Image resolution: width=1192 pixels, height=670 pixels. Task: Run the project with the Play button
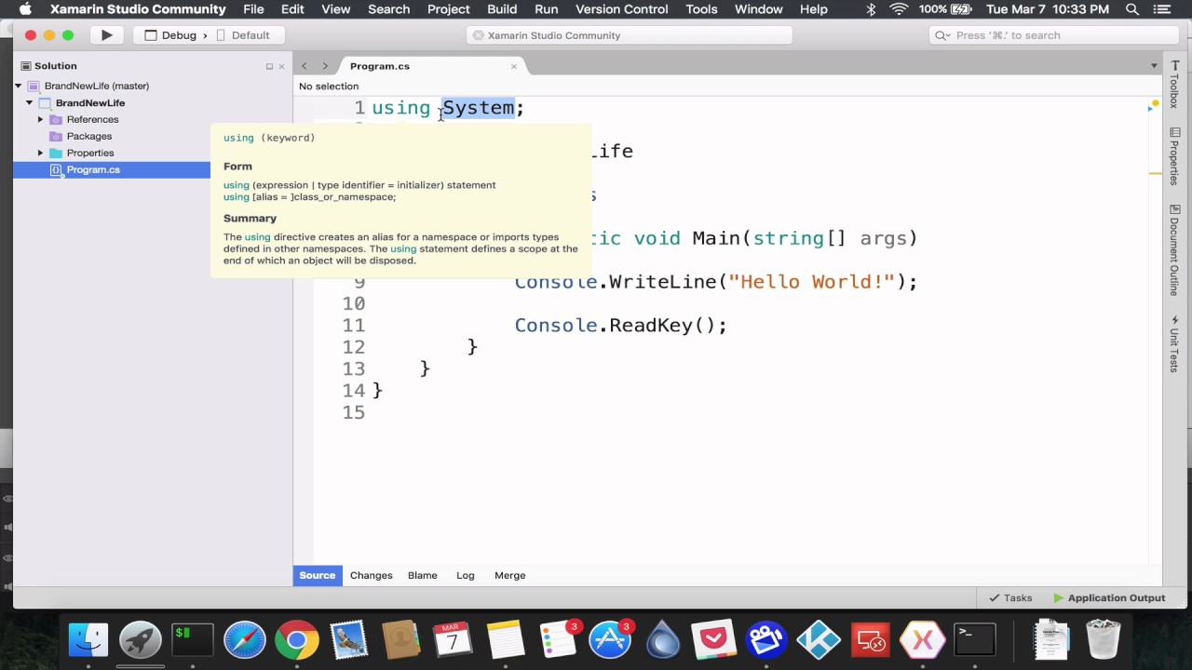point(106,35)
